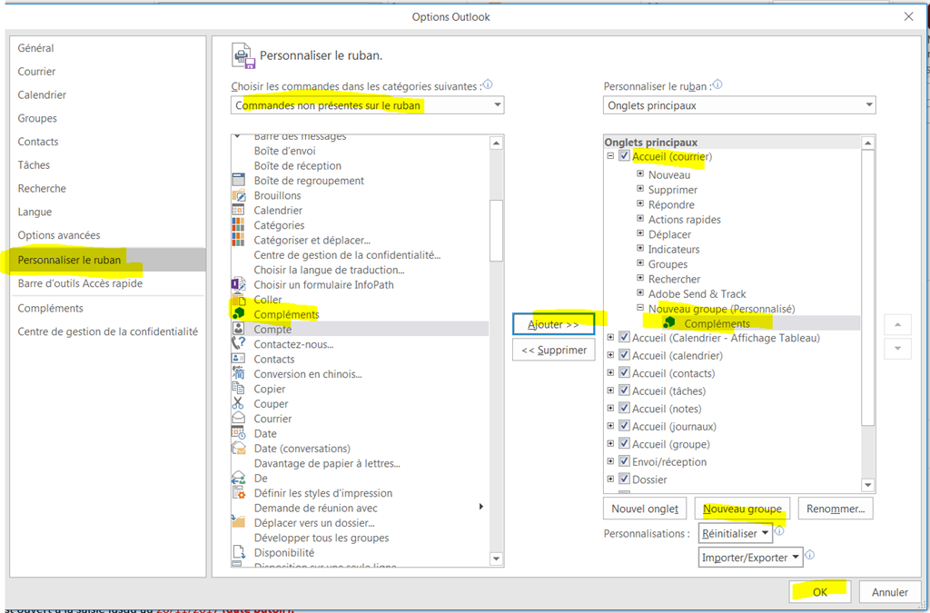
Task: Collapse the Nouveau groupe (Personnalisé) node
Action: 640,308
